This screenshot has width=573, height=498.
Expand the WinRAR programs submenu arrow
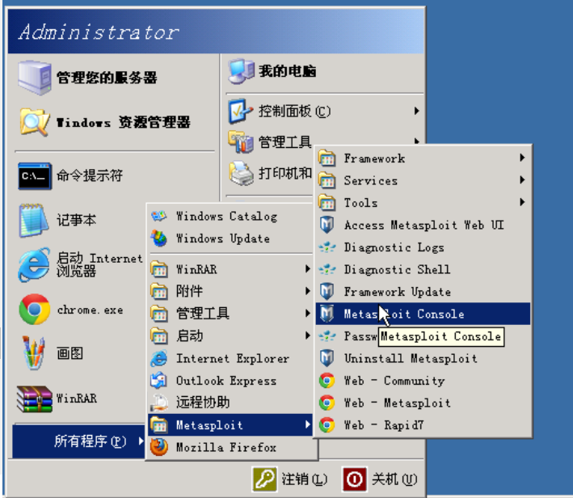tap(308, 269)
